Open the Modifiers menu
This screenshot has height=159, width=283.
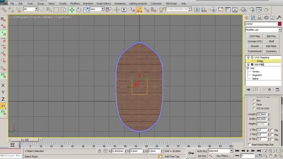pos(75,4)
